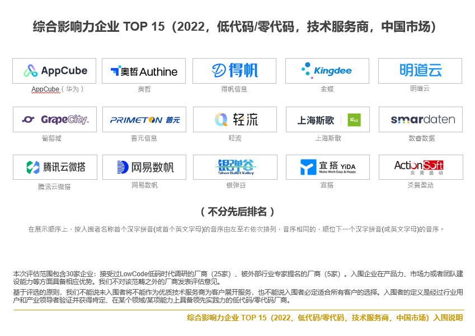Click the 葡萄城 caption

[51, 138]
